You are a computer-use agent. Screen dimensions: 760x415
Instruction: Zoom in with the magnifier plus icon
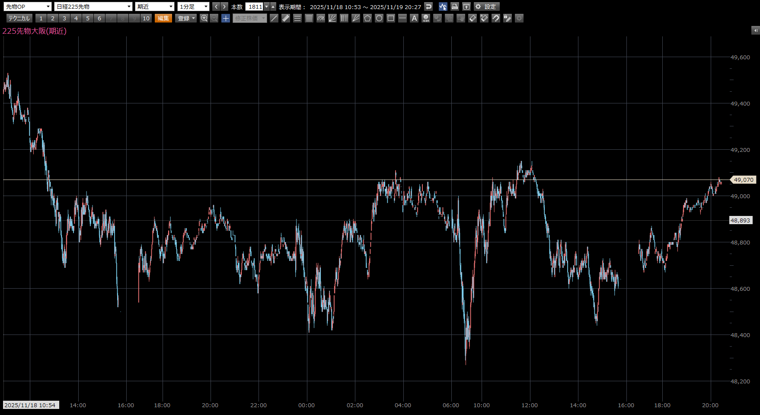point(204,18)
